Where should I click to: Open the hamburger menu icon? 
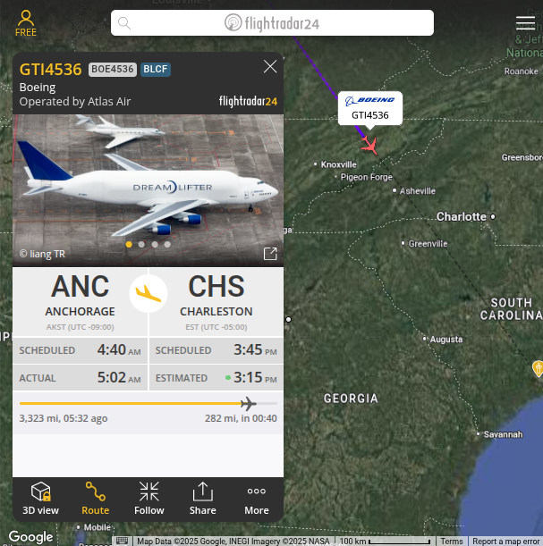click(525, 23)
